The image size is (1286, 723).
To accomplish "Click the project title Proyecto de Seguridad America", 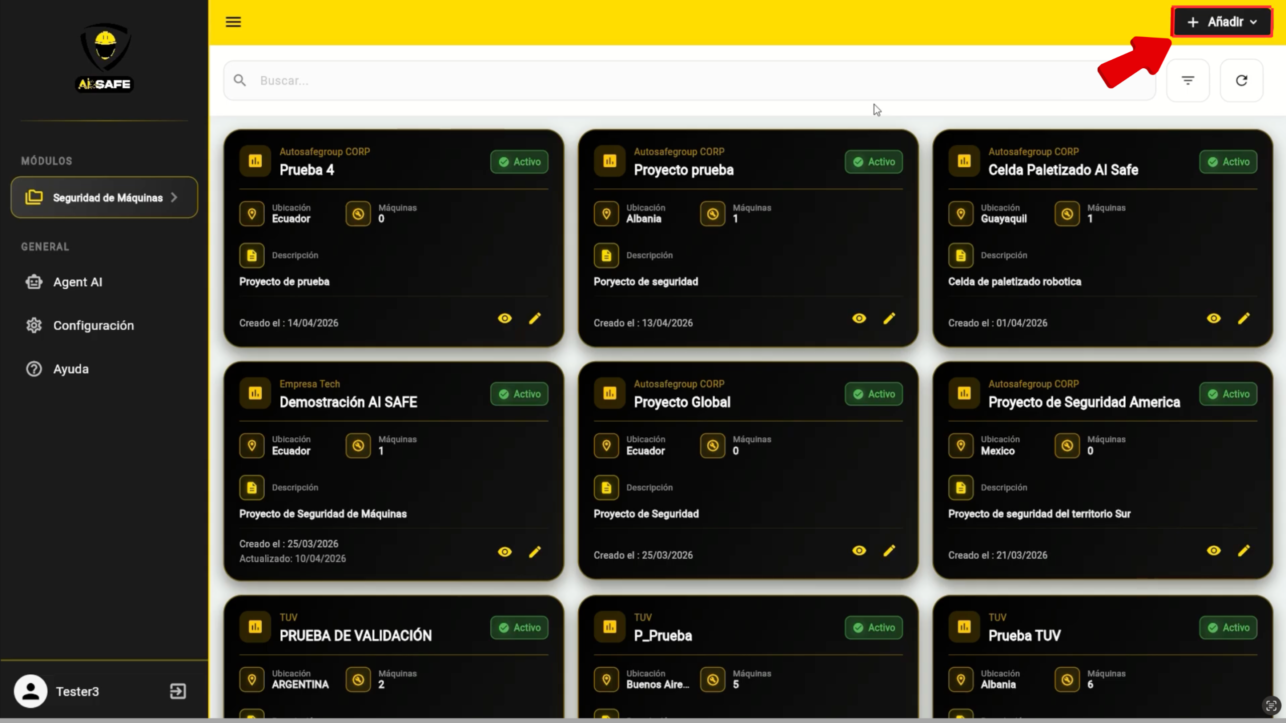I will click(1084, 402).
